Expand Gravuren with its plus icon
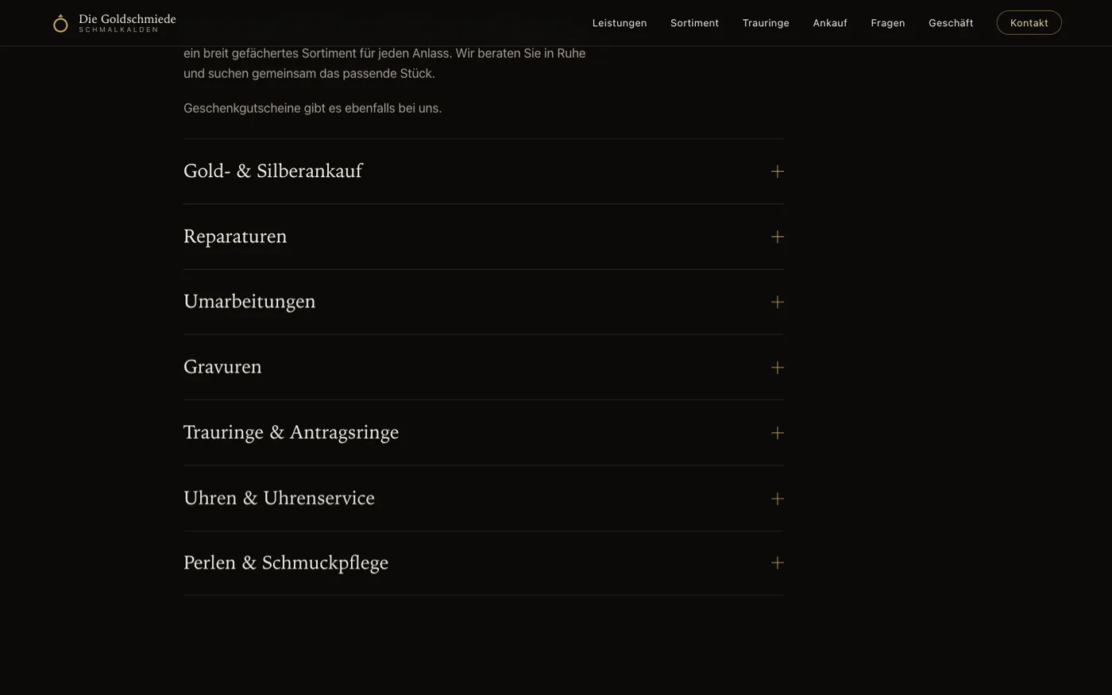 click(777, 367)
